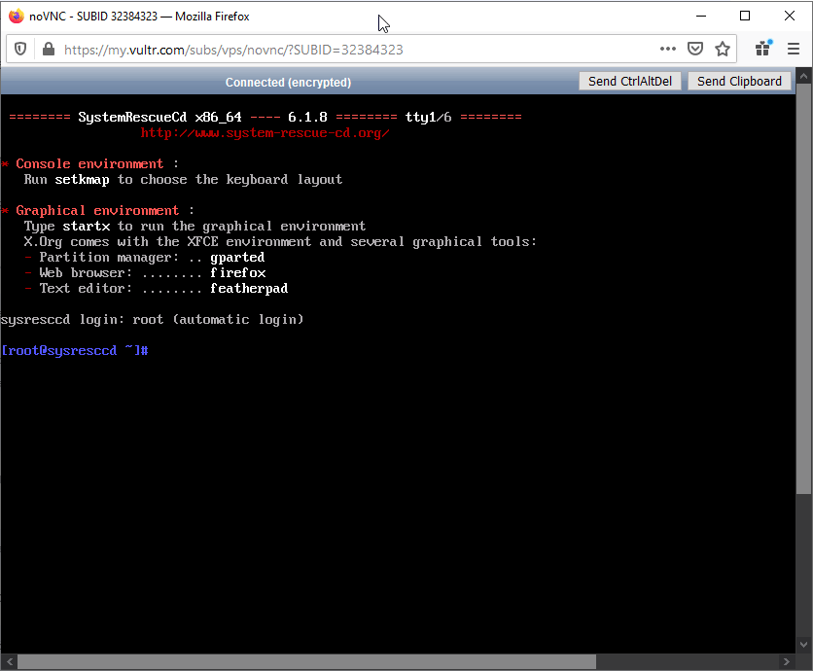Click the site security padlock icon
Viewport: 813px width, 671px height.
pos(49,50)
